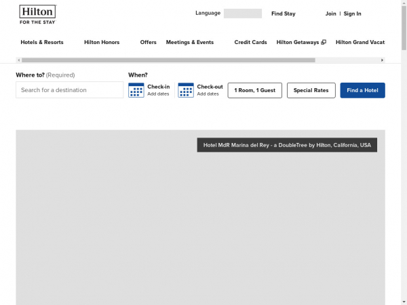The height and width of the screenshot is (305, 407).
Task: Click the page scrollbar down arrow
Action: coord(404,302)
